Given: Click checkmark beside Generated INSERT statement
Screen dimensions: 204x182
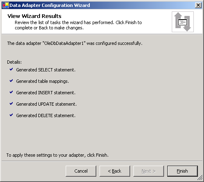Looking at the screenshot, I should tap(11, 92).
